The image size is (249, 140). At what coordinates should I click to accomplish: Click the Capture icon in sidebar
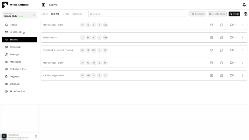point(6,84)
